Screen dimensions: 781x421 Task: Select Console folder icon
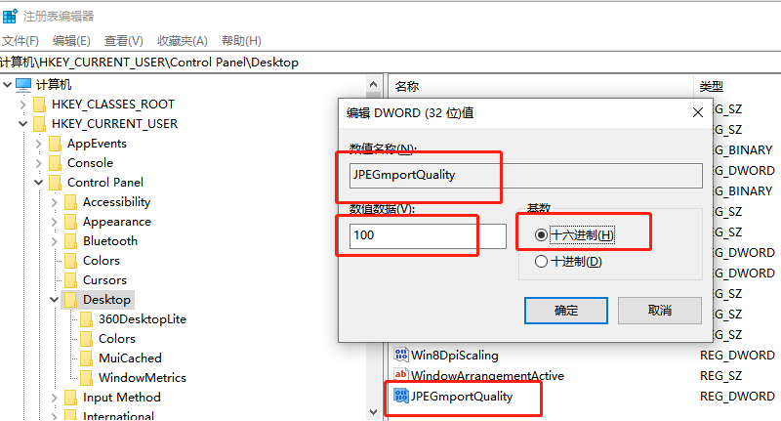coord(56,163)
